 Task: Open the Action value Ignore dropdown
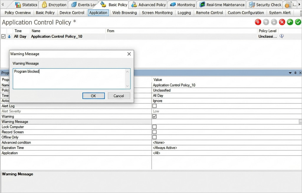click(227, 101)
